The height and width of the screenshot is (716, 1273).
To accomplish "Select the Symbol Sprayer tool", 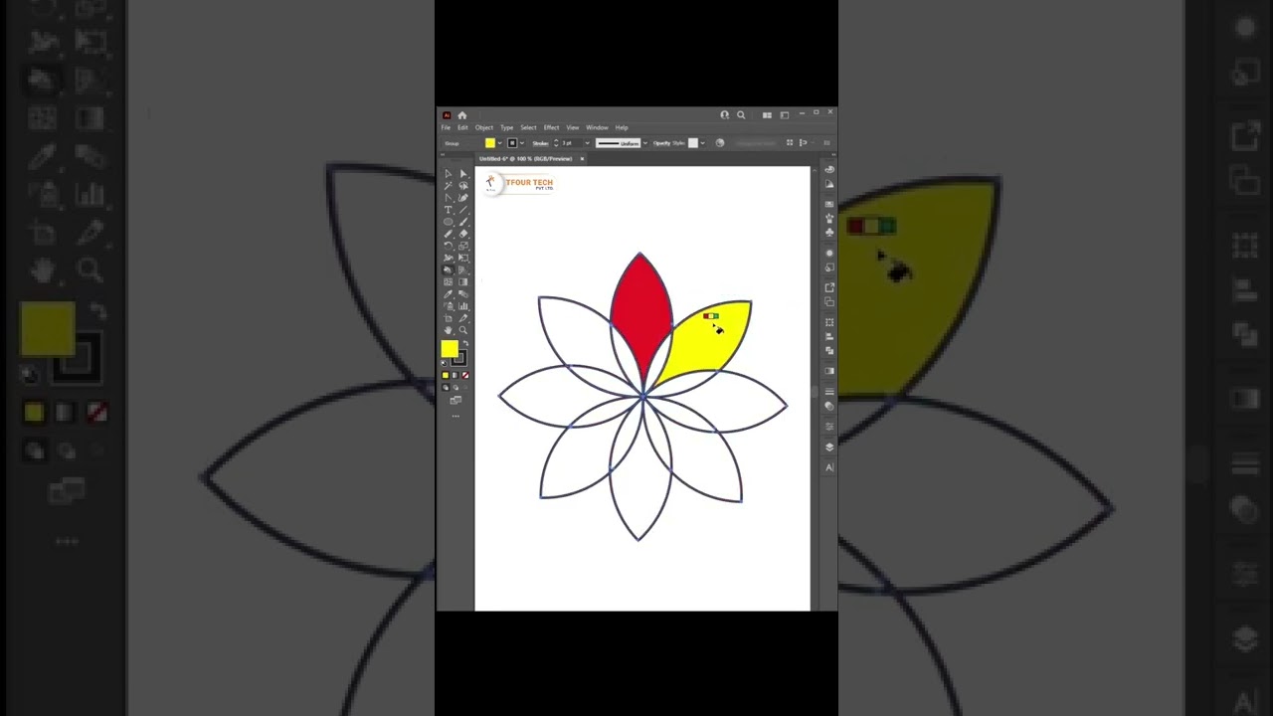I will click(x=449, y=306).
